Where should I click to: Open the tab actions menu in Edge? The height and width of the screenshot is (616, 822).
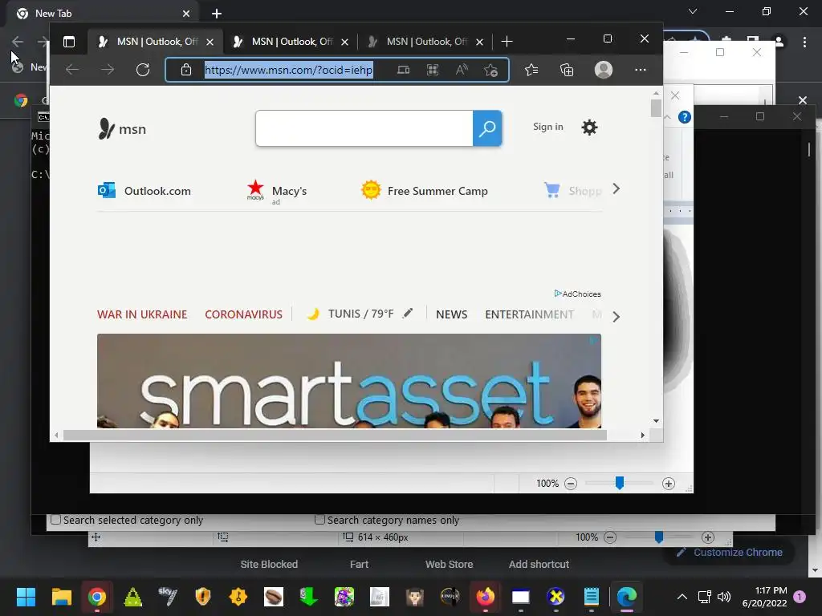tap(69, 42)
